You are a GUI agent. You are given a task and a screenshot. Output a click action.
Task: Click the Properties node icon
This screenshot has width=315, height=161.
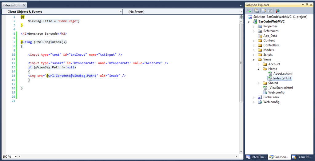pyautogui.click(x=260, y=26)
